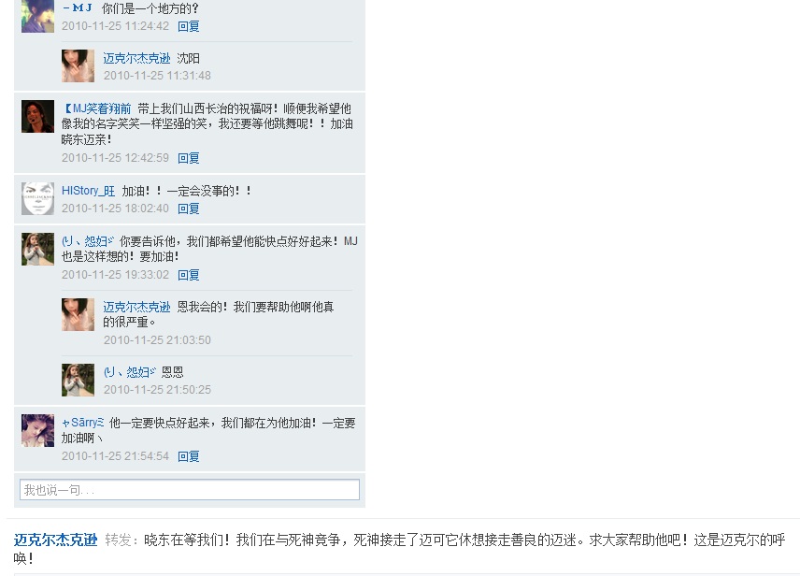The image size is (800, 576).
Task: Click avatar of user －MJ at top
Action: coord(37,16)
